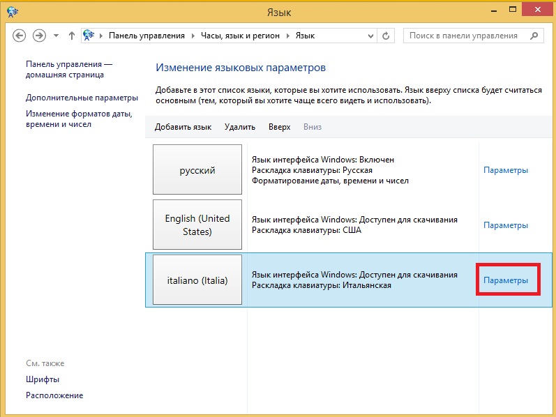Viewport: 556px width, 417px height.
Task: Click the heading Изменение языковых параметров
Action: 241,68
